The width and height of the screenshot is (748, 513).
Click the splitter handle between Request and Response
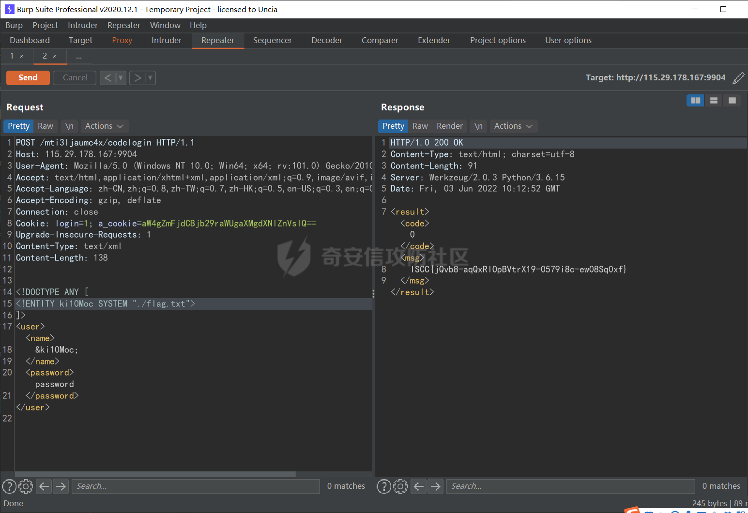coord(373,293)
